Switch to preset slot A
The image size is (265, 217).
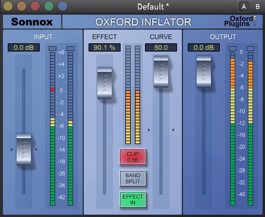(244, 7)
